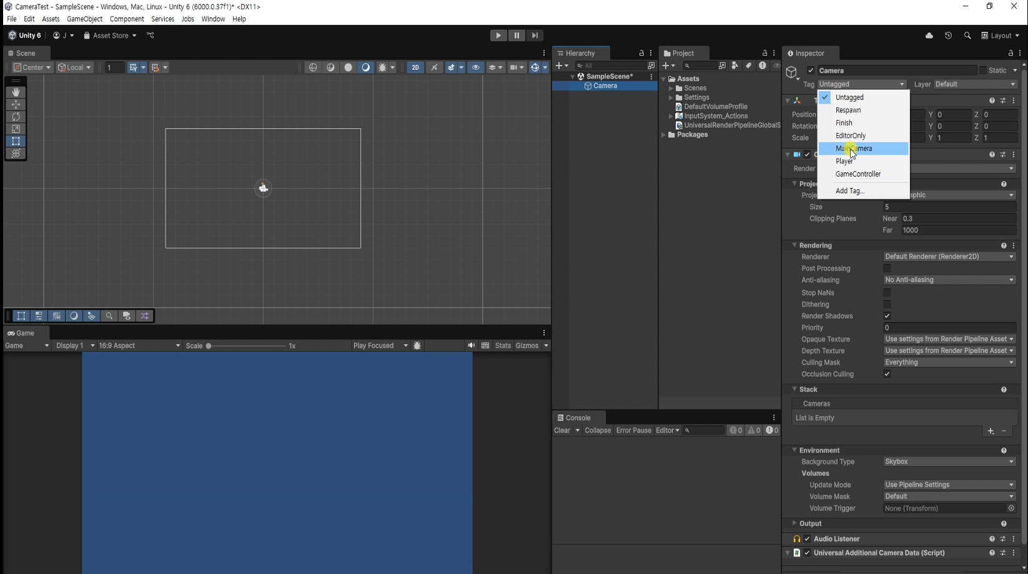This screenshot has height=574, width=1028.
Task: Click the Step forward button
Action: [535, 36]
